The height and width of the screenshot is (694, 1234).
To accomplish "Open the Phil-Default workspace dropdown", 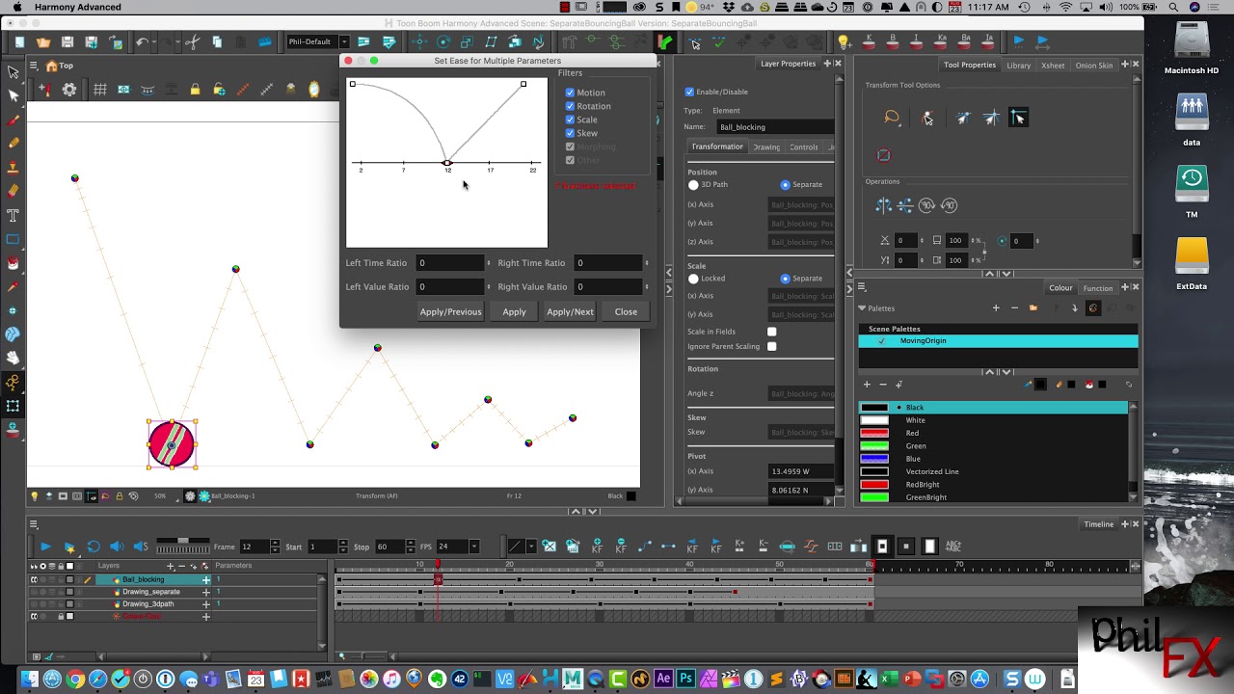I will (344, 41).
